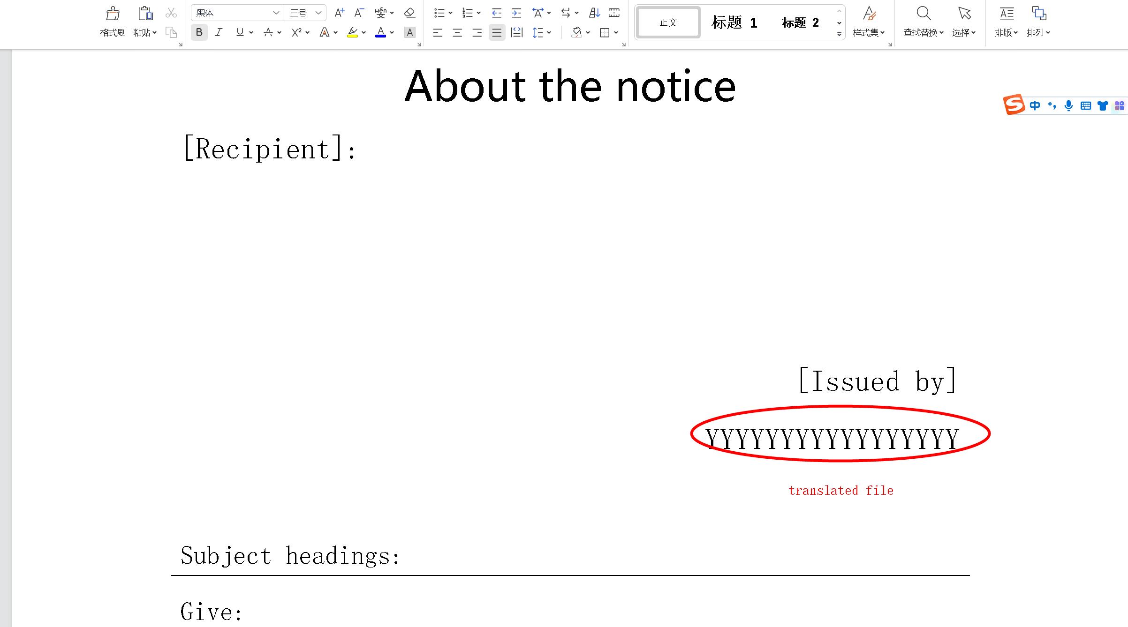Clear formatting with the eraser icon
The height and width of the screenshot is (627, 1128).
pos(409,13)
